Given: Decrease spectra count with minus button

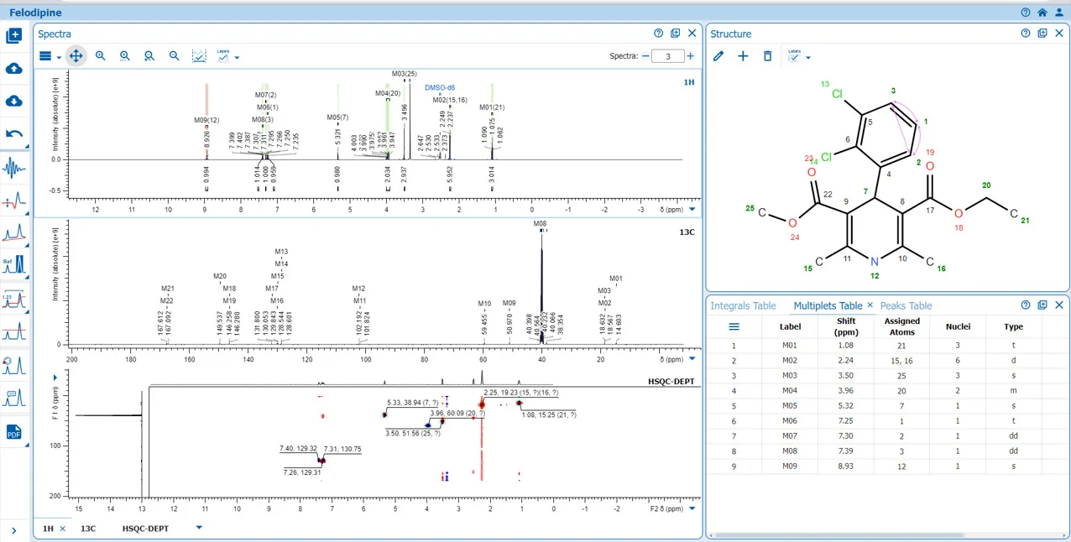Looking at the screenshot, I should point(645,56).
